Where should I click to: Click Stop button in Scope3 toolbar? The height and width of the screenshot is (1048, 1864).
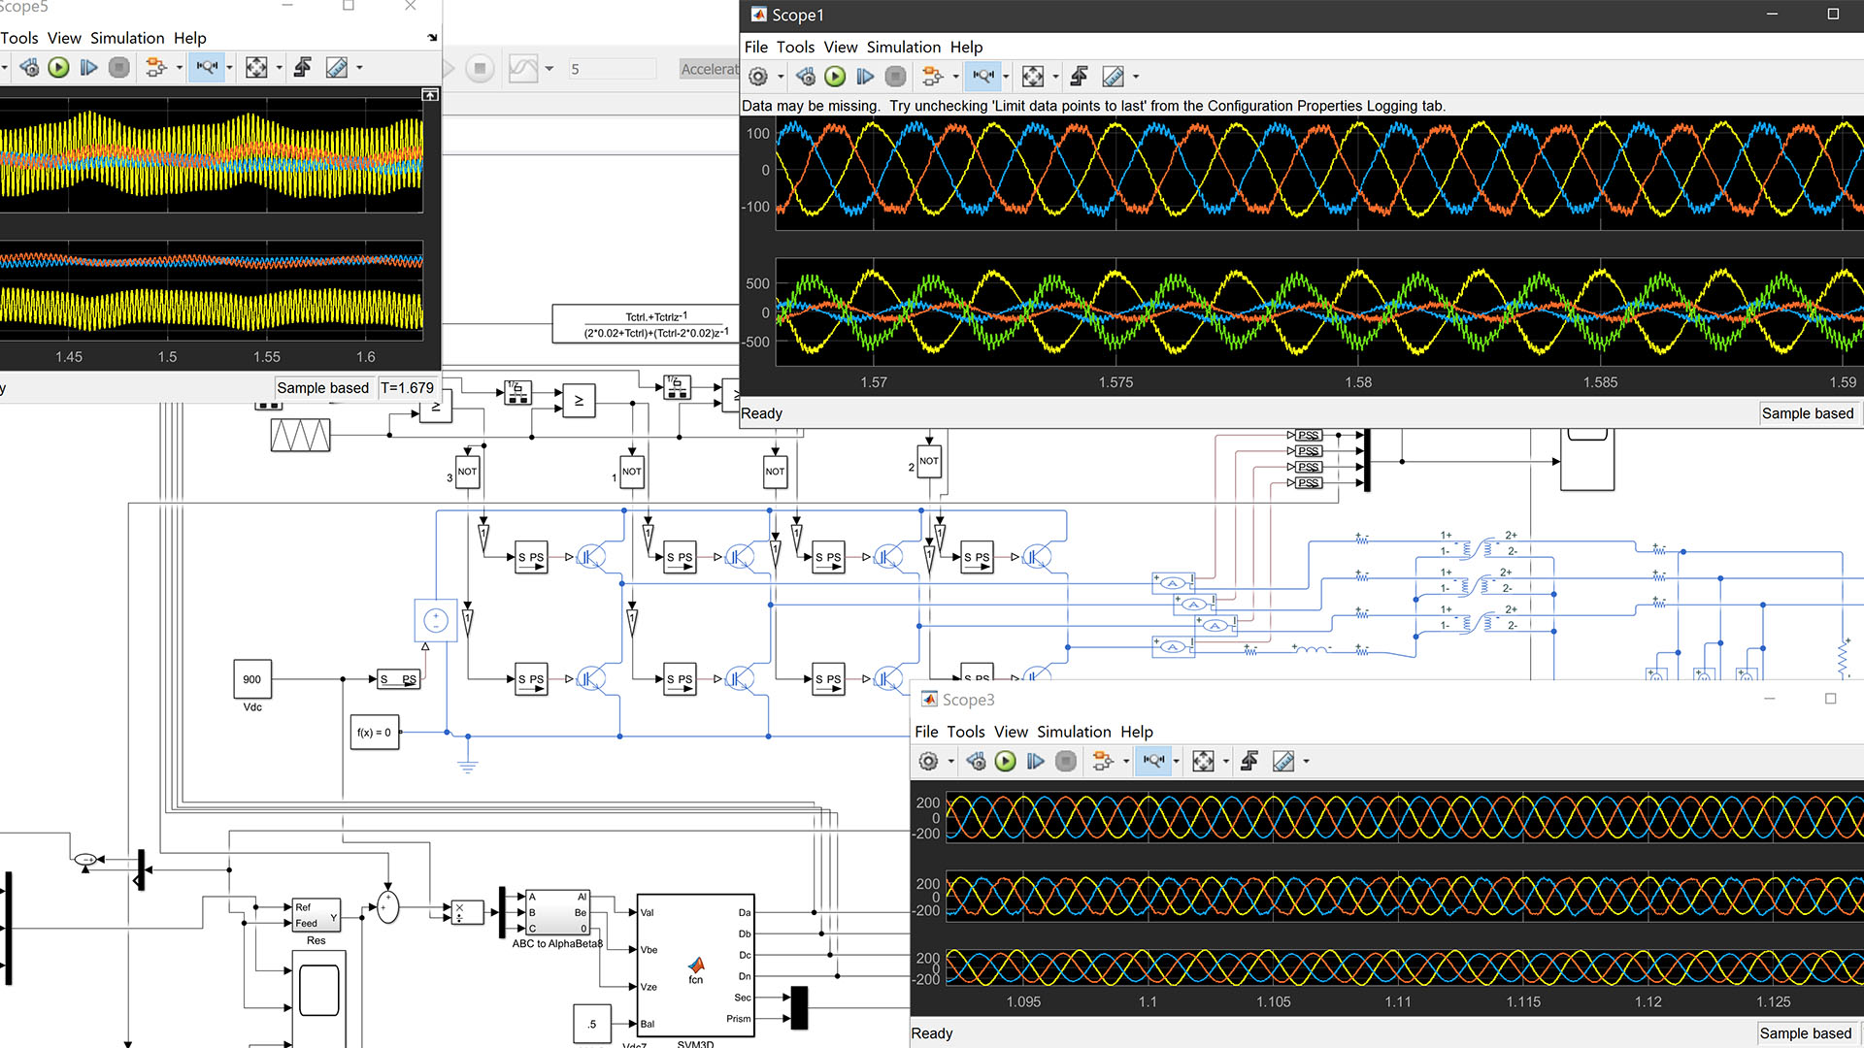tap(1066, 762)
